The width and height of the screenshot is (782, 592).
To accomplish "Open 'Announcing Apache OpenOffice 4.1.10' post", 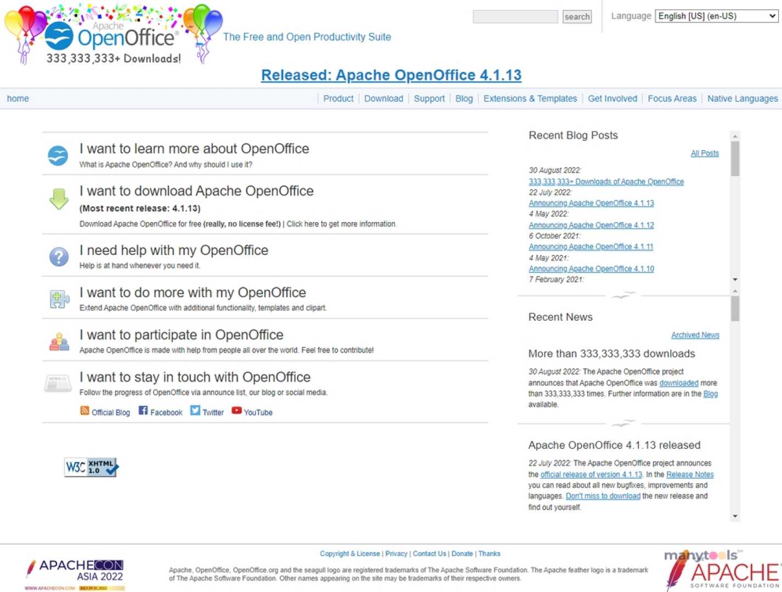I will (x=591, y=269).
